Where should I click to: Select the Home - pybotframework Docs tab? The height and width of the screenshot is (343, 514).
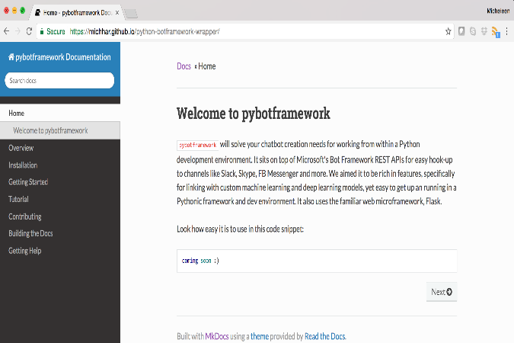[x=77, y=13]
